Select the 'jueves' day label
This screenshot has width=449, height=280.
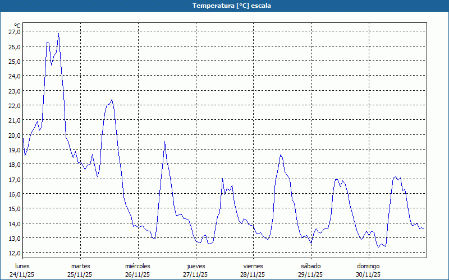pos(195,266)
